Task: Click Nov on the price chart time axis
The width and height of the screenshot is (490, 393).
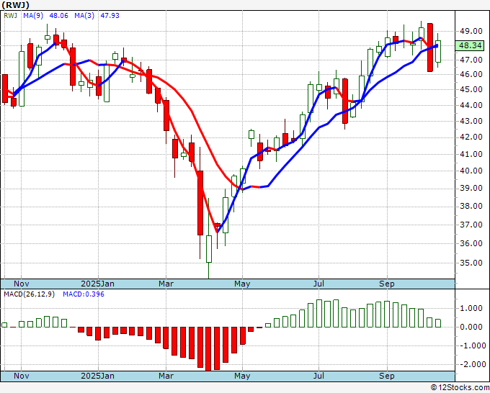Action: (x=21, y=284)
